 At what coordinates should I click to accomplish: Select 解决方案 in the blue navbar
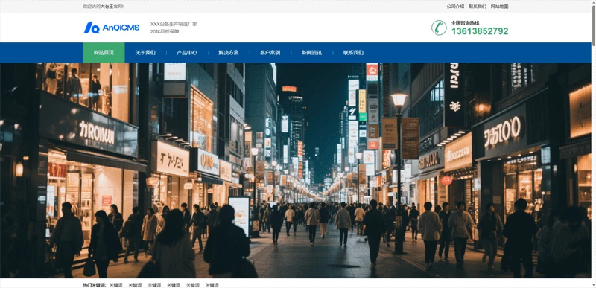[229, 53]
